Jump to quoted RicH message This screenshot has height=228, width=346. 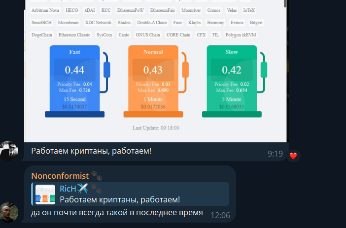(130, 194)
